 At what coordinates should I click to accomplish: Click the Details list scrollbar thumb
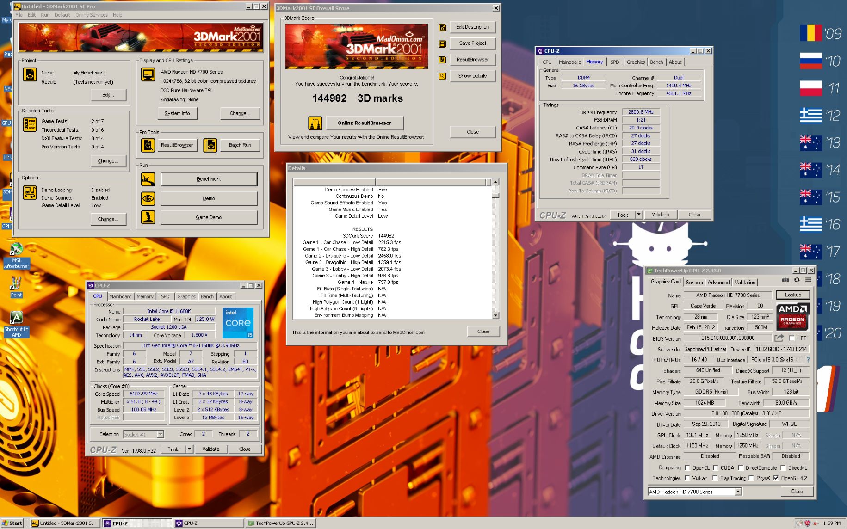tap(495, 195)
